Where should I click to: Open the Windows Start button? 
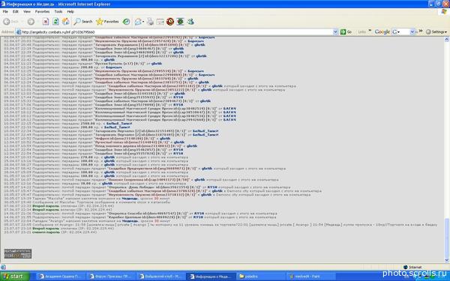(x=15, y=277)
